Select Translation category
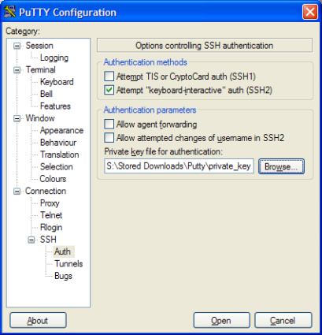This screenshot has width=322, height=335. pos(59,154)
